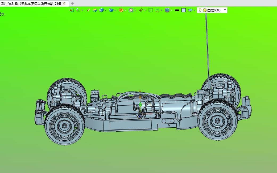Click the red crosshair target icon
This screenshot has width=277, height=173.
[x=141, y=10]
